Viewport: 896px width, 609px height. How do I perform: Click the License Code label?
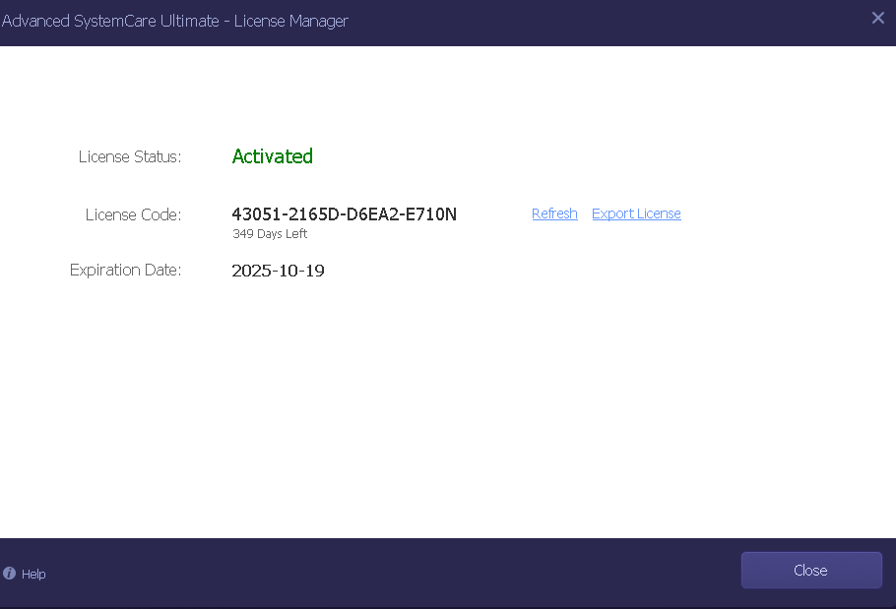133,215
